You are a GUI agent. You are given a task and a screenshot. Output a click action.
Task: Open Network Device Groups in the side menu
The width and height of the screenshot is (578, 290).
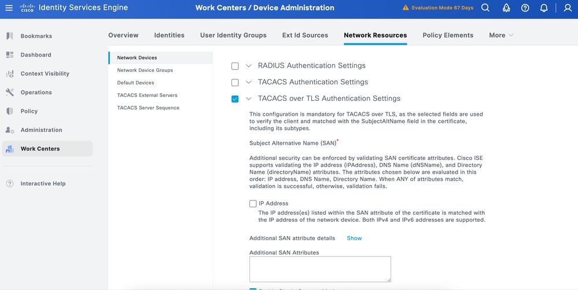click(x=145, y=70)
